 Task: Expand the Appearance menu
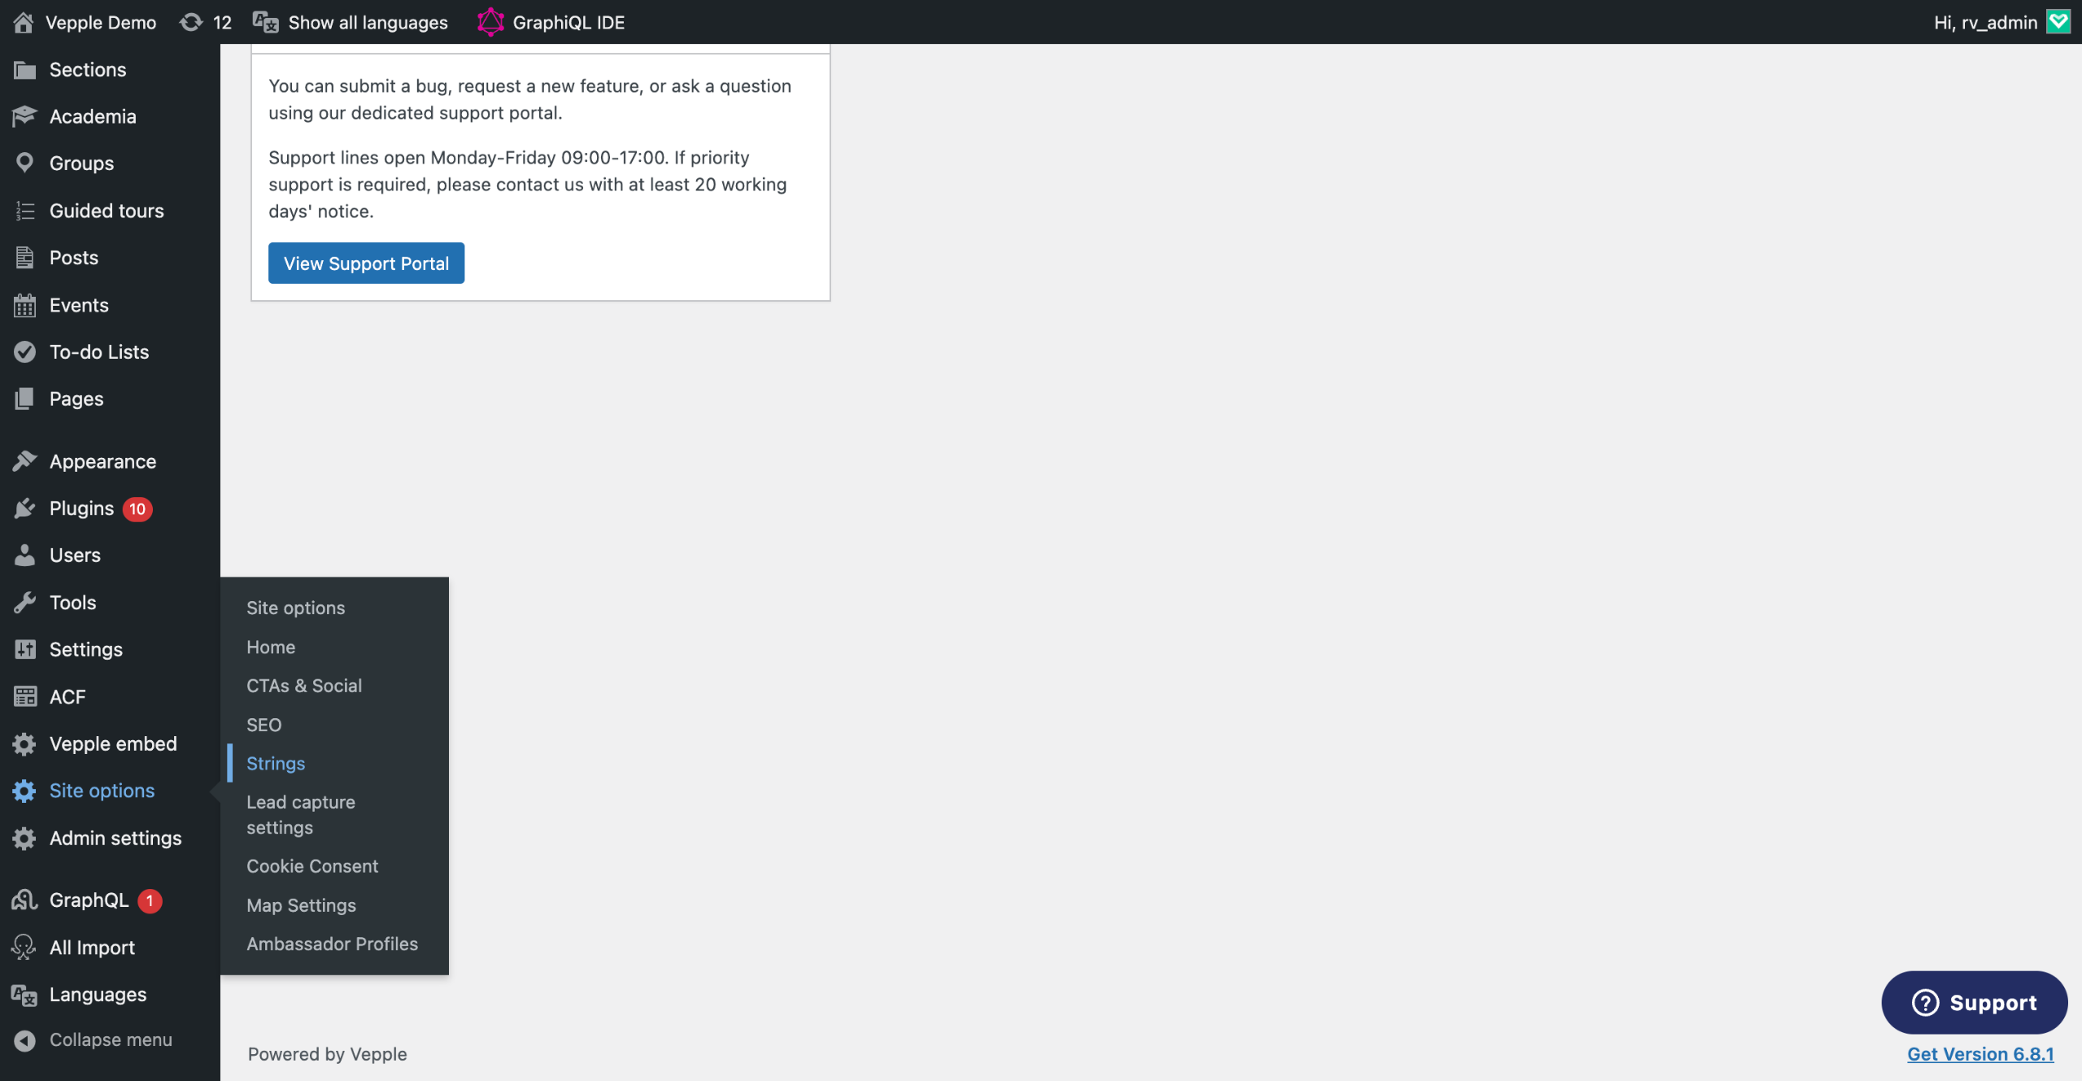102,461
